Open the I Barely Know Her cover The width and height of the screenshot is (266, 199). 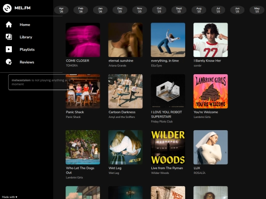pos(210,40)
